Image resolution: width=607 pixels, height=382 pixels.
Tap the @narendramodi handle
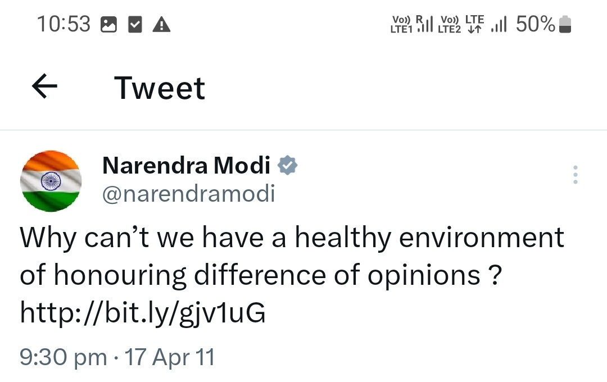point(189,194)
